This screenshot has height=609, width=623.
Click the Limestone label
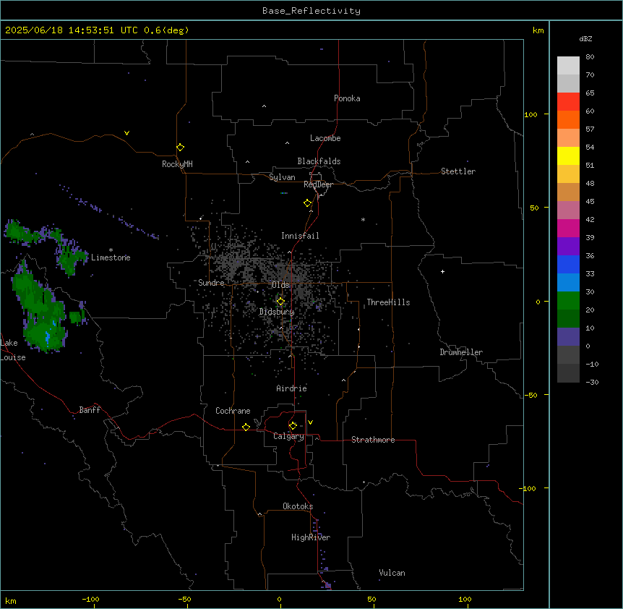click(111, 257)
